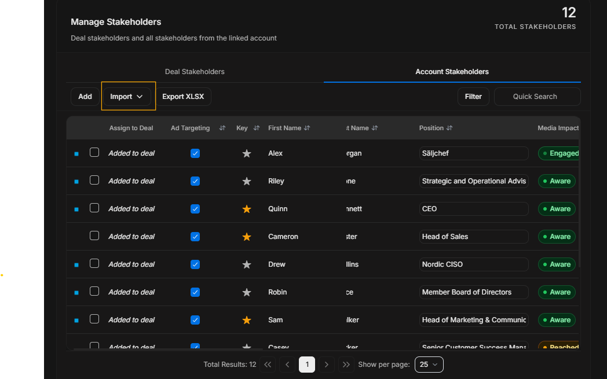Image resolution: width=607 pixels, height=379 pixels.
Task: Click the Media Impact column header
Action: (x=558, y=128)
